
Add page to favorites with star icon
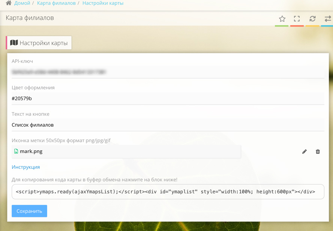(282, 19)
